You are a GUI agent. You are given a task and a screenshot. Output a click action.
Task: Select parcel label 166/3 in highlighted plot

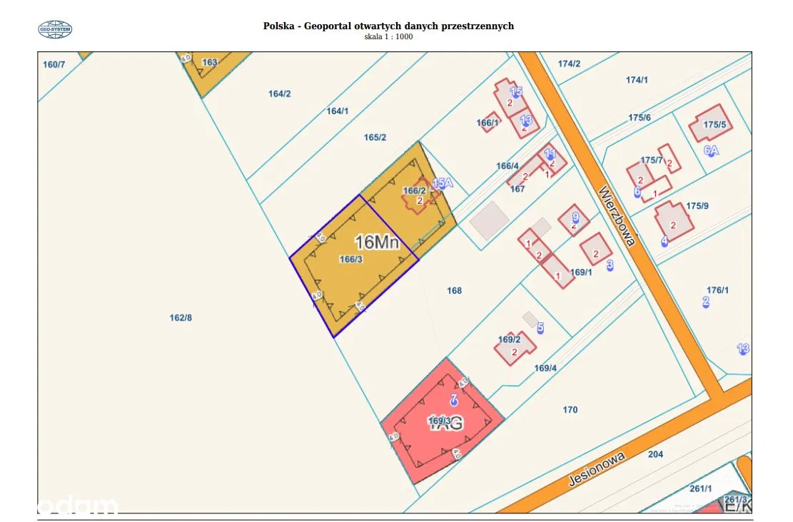(x=351, y=260)
